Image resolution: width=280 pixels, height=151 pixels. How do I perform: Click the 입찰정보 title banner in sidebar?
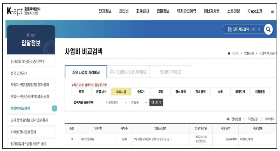pyautogui.click(x=31, y=40)
